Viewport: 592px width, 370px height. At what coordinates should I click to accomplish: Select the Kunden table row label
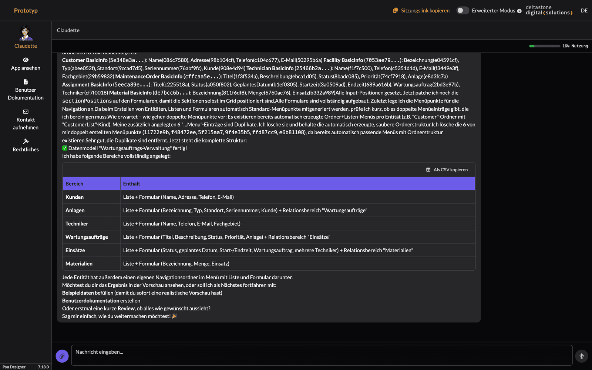coord(74,197)
